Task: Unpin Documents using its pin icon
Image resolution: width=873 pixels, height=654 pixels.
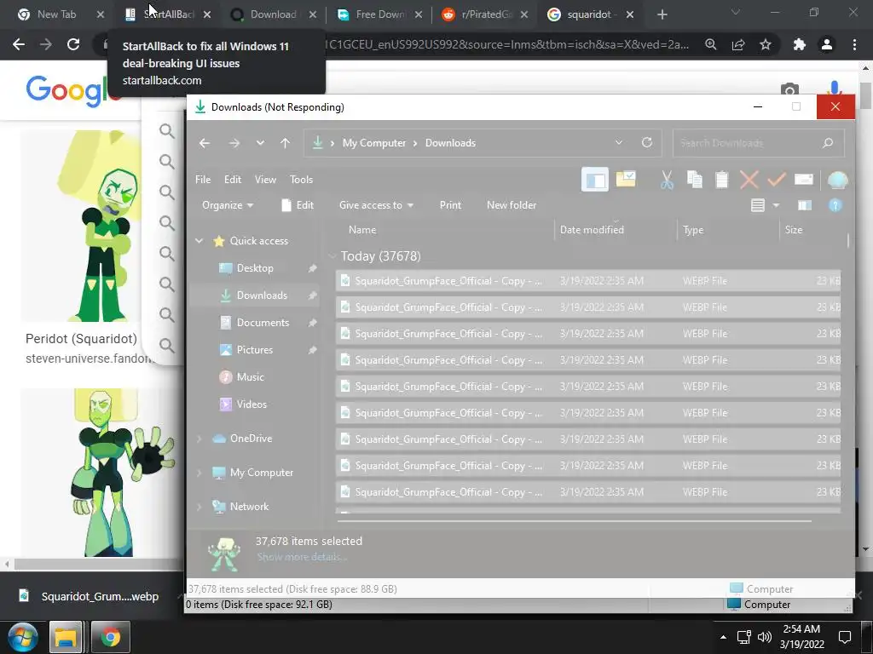Action: pyautogui.click(x=312, y=323)
